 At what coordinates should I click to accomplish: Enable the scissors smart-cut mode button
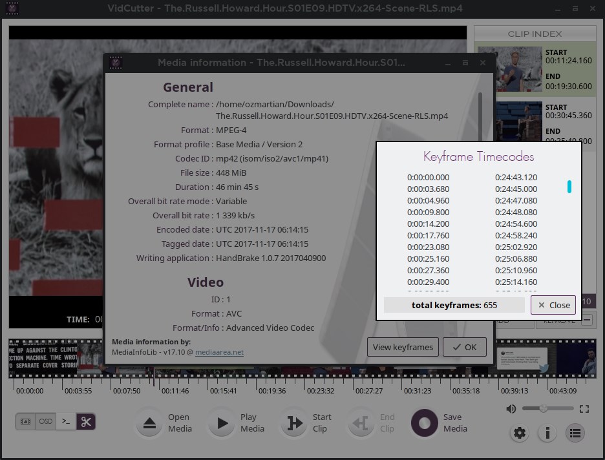pyautogui.click(x=85, y=422)
